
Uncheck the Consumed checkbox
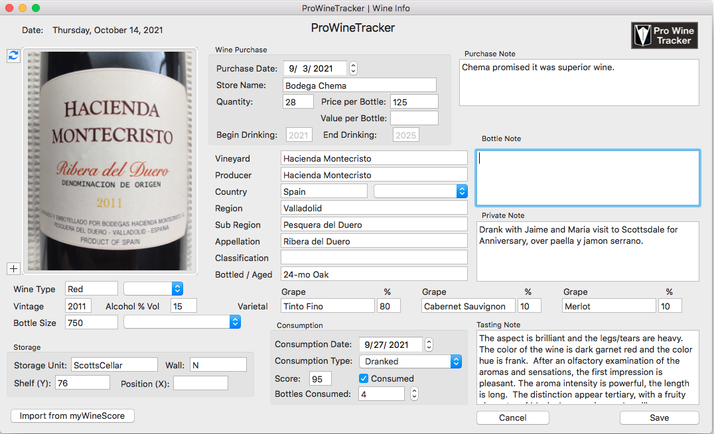(364, 378)
